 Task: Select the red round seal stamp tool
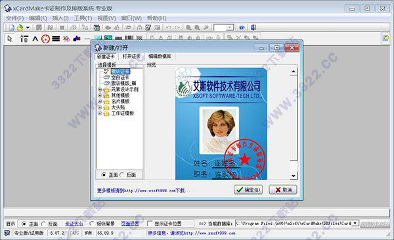(45, 39)
